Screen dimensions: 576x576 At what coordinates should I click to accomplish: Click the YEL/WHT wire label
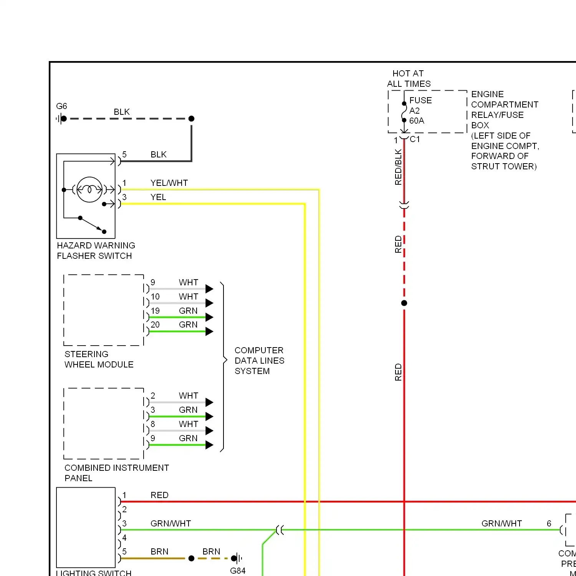[x=169, y=183]
